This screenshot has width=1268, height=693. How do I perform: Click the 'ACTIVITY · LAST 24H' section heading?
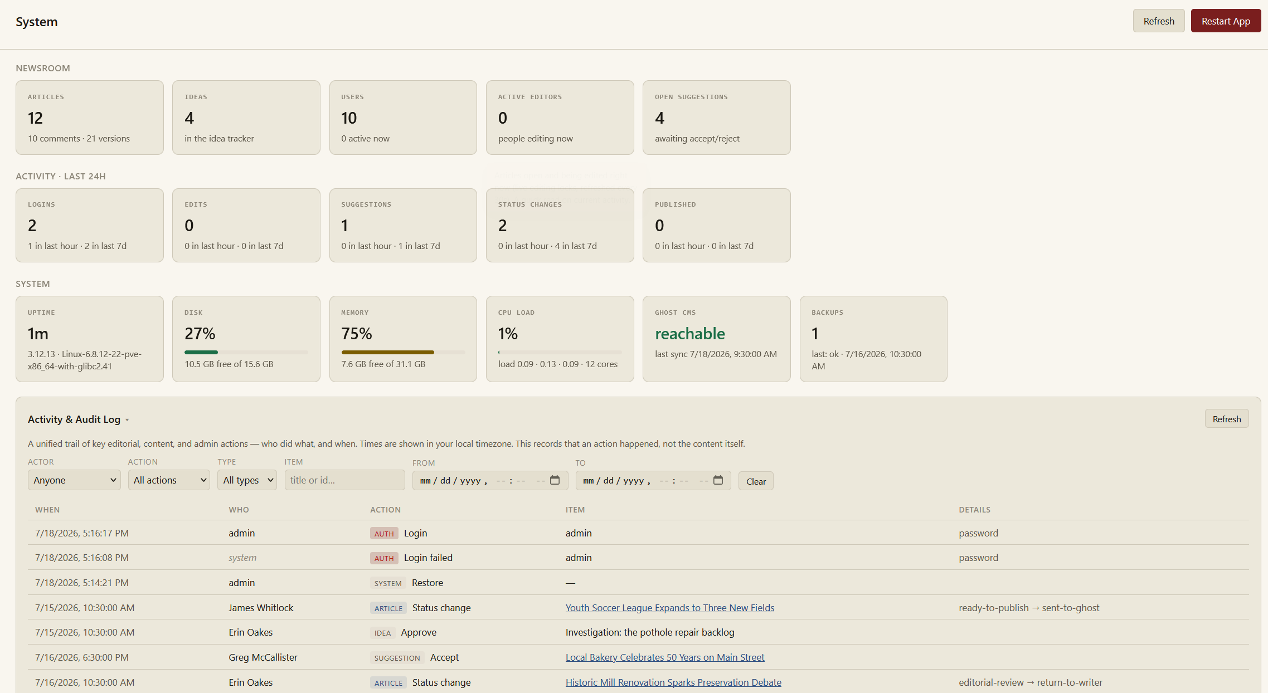pyautogui.click(x=61, y=176)
